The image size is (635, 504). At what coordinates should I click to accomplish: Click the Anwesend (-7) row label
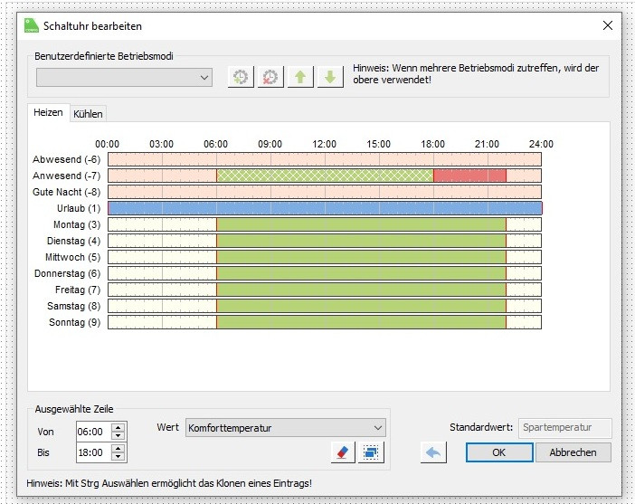tap(66, 176)
